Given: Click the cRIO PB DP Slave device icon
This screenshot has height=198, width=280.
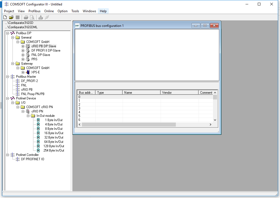Looking at the screenshot, I should (28, 46).
